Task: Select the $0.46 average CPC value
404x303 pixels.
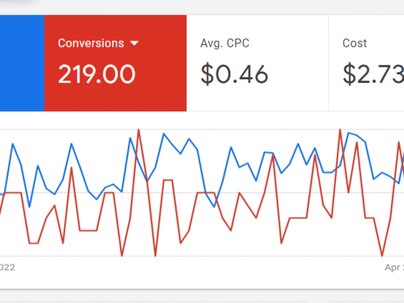Action: (234, 74)
